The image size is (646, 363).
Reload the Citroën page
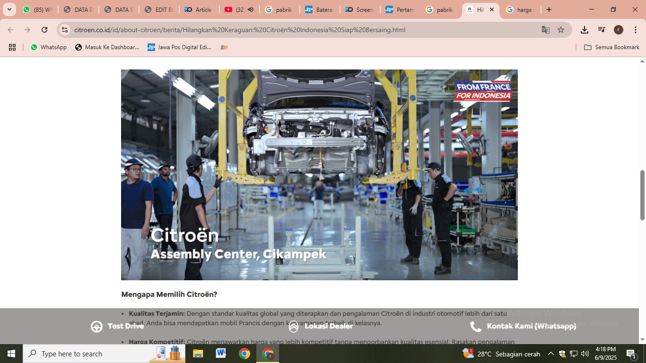click(44, 30)
